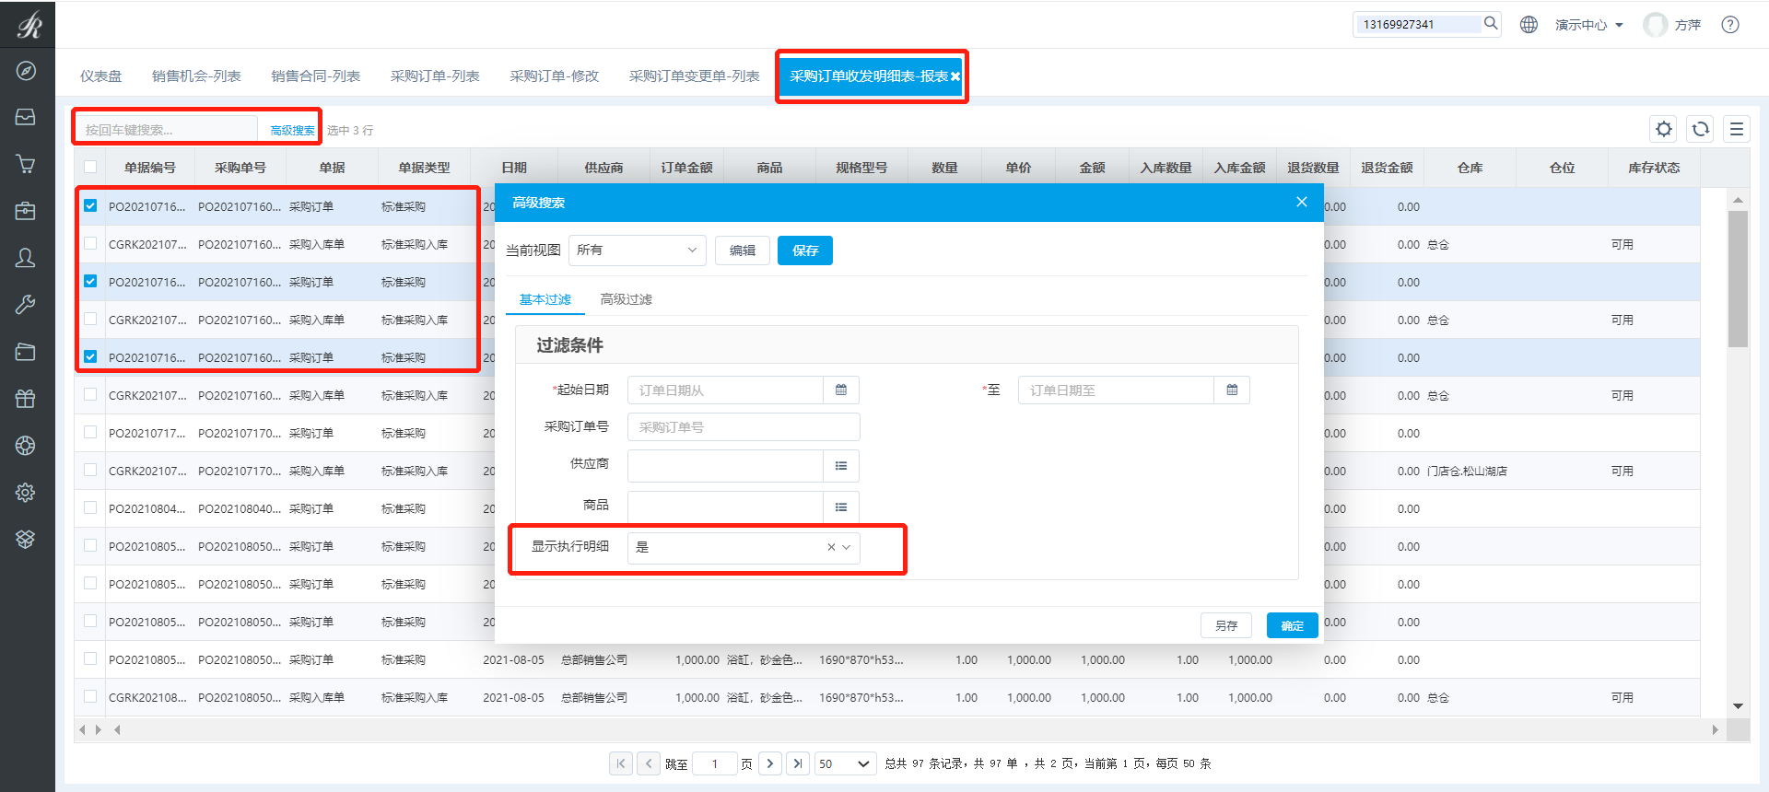Switch to the 仪表盘 tab

tap(100, 76)
